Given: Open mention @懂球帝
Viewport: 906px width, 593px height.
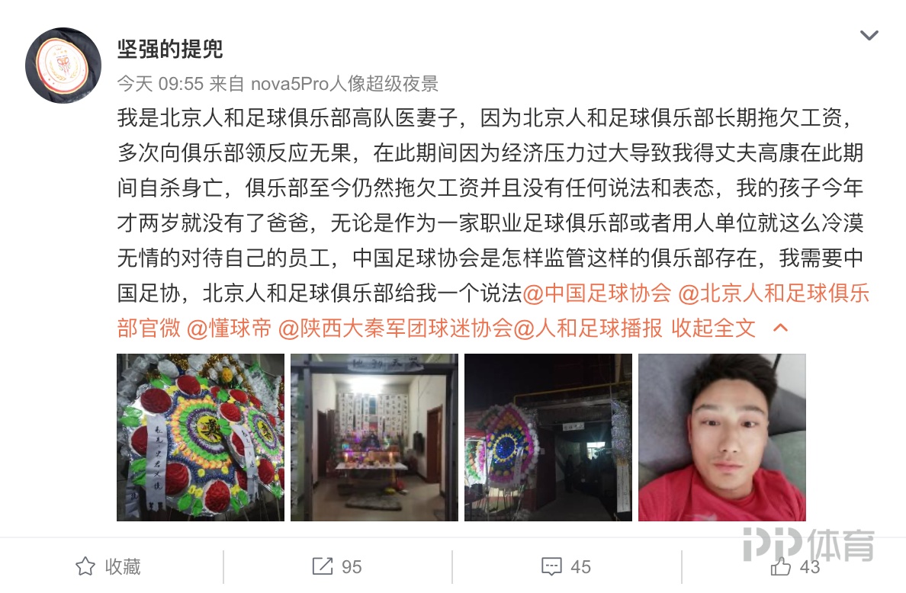Looking at the screenshot, I should [230, 328].
